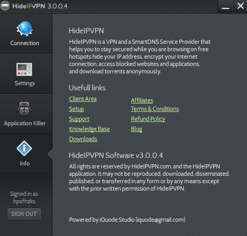The height and width of the screenshot is (236, 247).
Task: Open the Support link
Action: [79, 119]
